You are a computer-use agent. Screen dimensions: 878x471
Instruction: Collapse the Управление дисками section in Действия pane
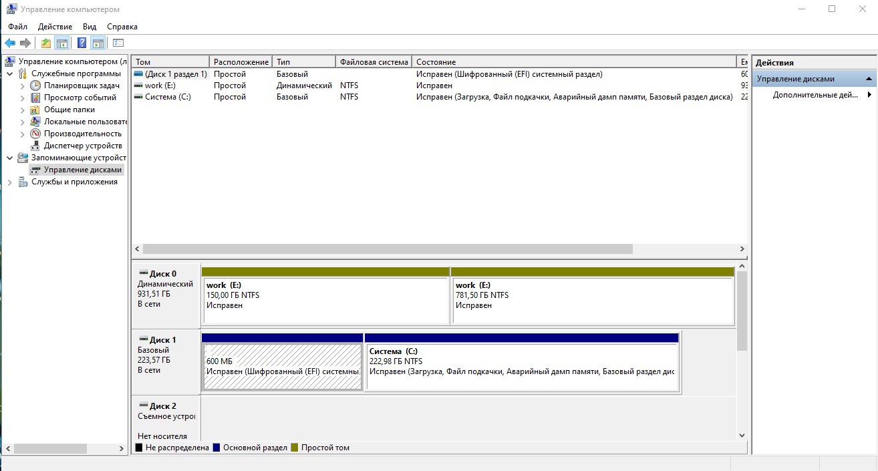click(x=869, y=79)
